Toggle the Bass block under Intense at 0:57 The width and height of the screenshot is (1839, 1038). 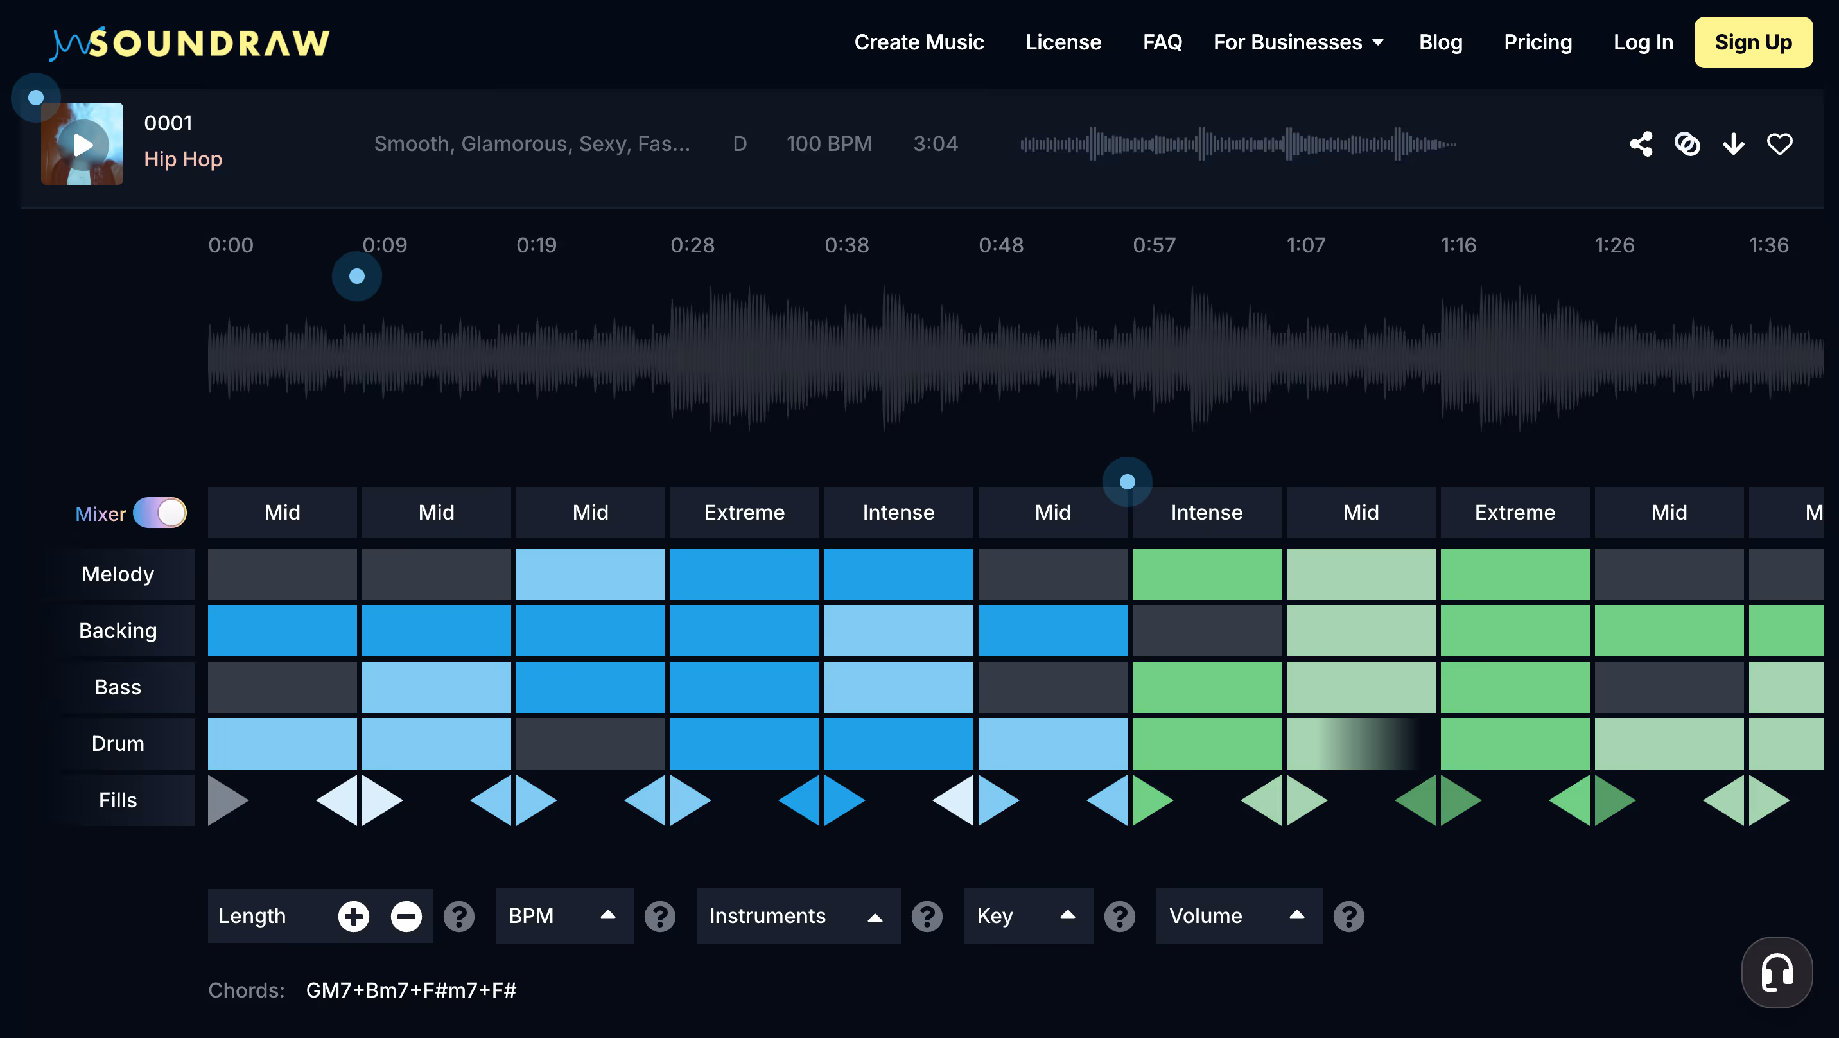click(1207, 687)
